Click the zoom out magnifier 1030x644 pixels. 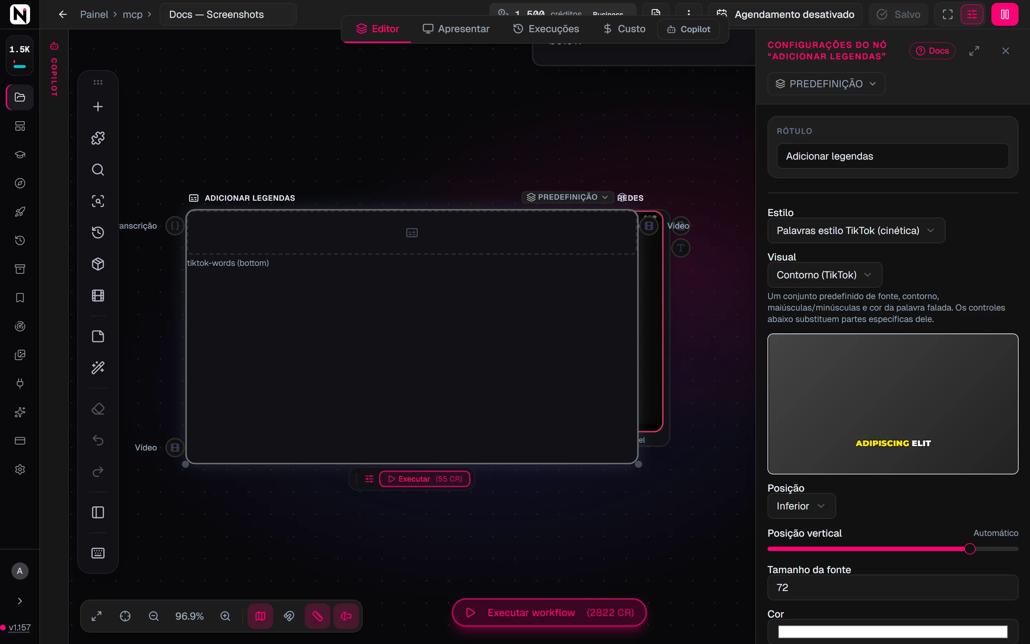point(154,616)
